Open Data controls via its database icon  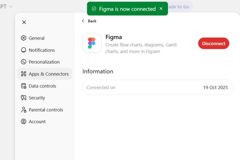coord(24,86)
